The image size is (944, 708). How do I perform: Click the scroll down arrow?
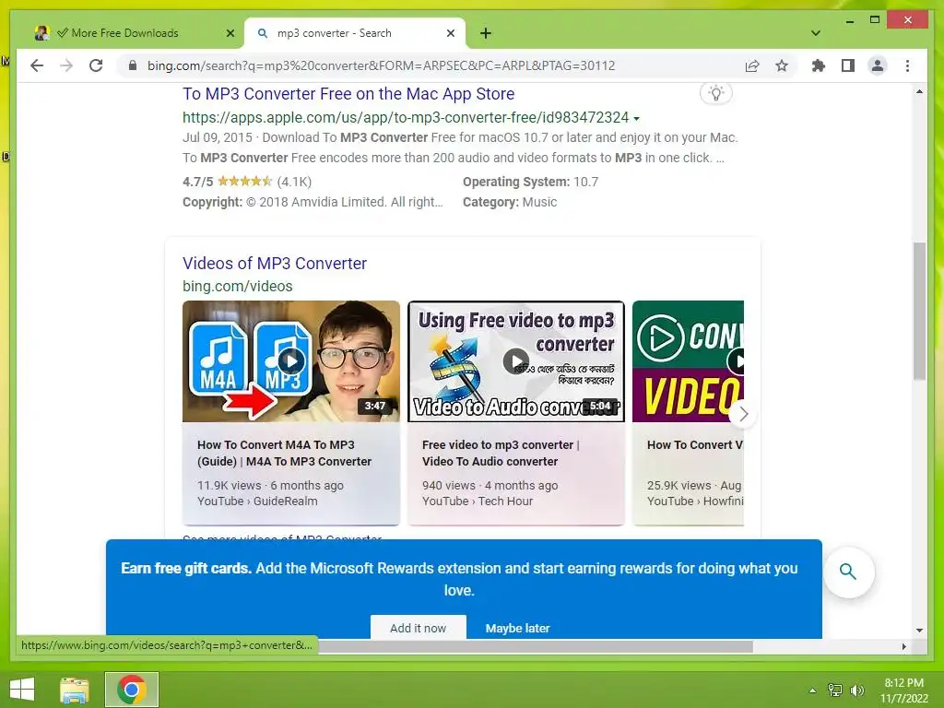(x=919, y=631)
